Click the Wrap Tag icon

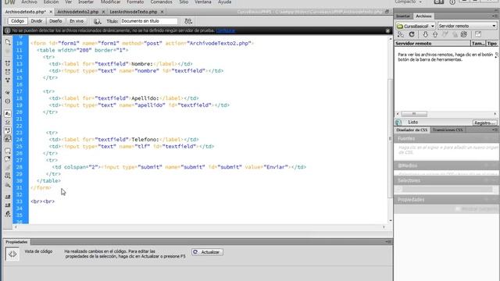click(x=8, y=168)
